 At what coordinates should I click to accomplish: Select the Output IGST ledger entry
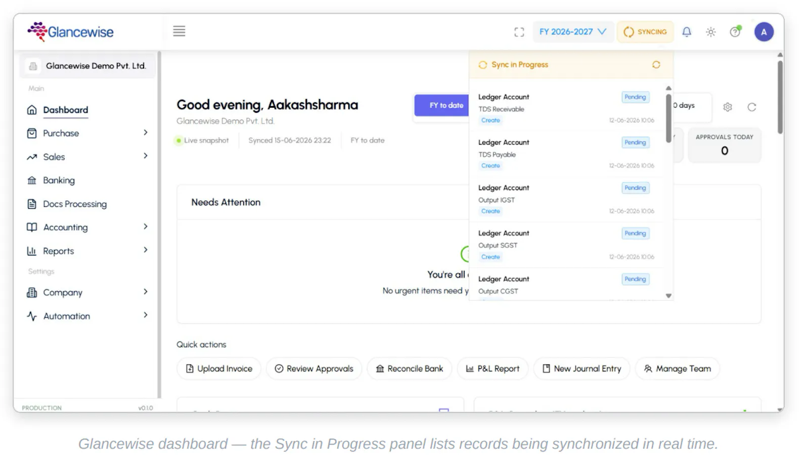(x=566, y=199)
